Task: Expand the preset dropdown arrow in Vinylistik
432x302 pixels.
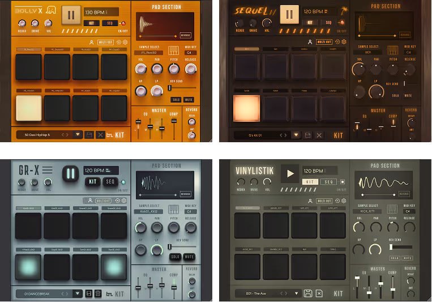Action: (297, 294)
